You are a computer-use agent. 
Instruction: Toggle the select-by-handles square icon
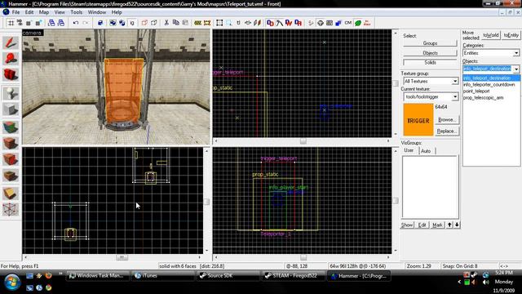(219, 23)
